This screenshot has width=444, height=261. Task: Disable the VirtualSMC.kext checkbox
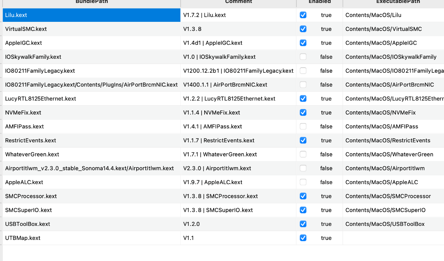pos(303,29)
